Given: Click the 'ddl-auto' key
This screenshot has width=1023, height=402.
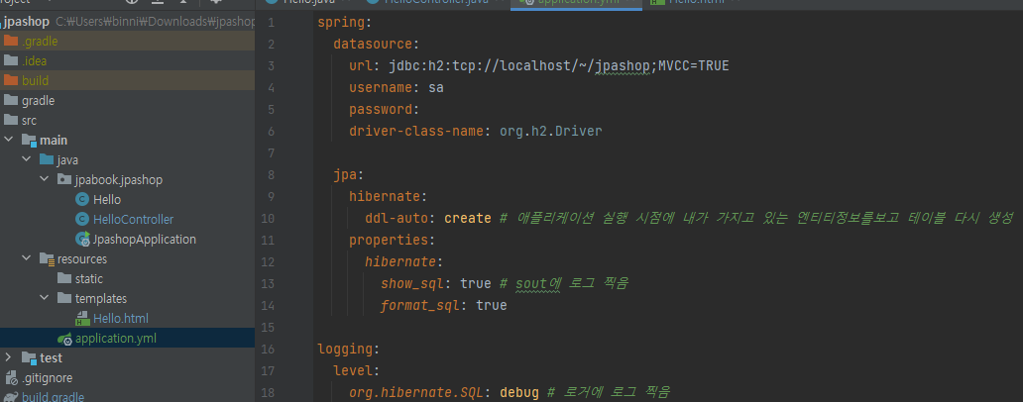Looking at the screenshot, I should pos(397,218).
